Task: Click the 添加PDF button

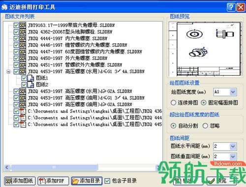Action: tap(53, 181)
